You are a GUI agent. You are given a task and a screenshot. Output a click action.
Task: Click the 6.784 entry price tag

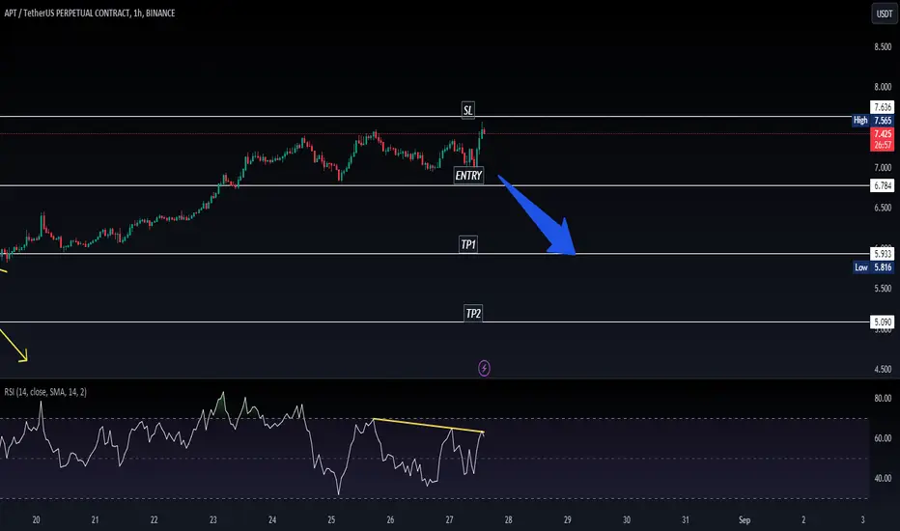(x=883, y=185)
